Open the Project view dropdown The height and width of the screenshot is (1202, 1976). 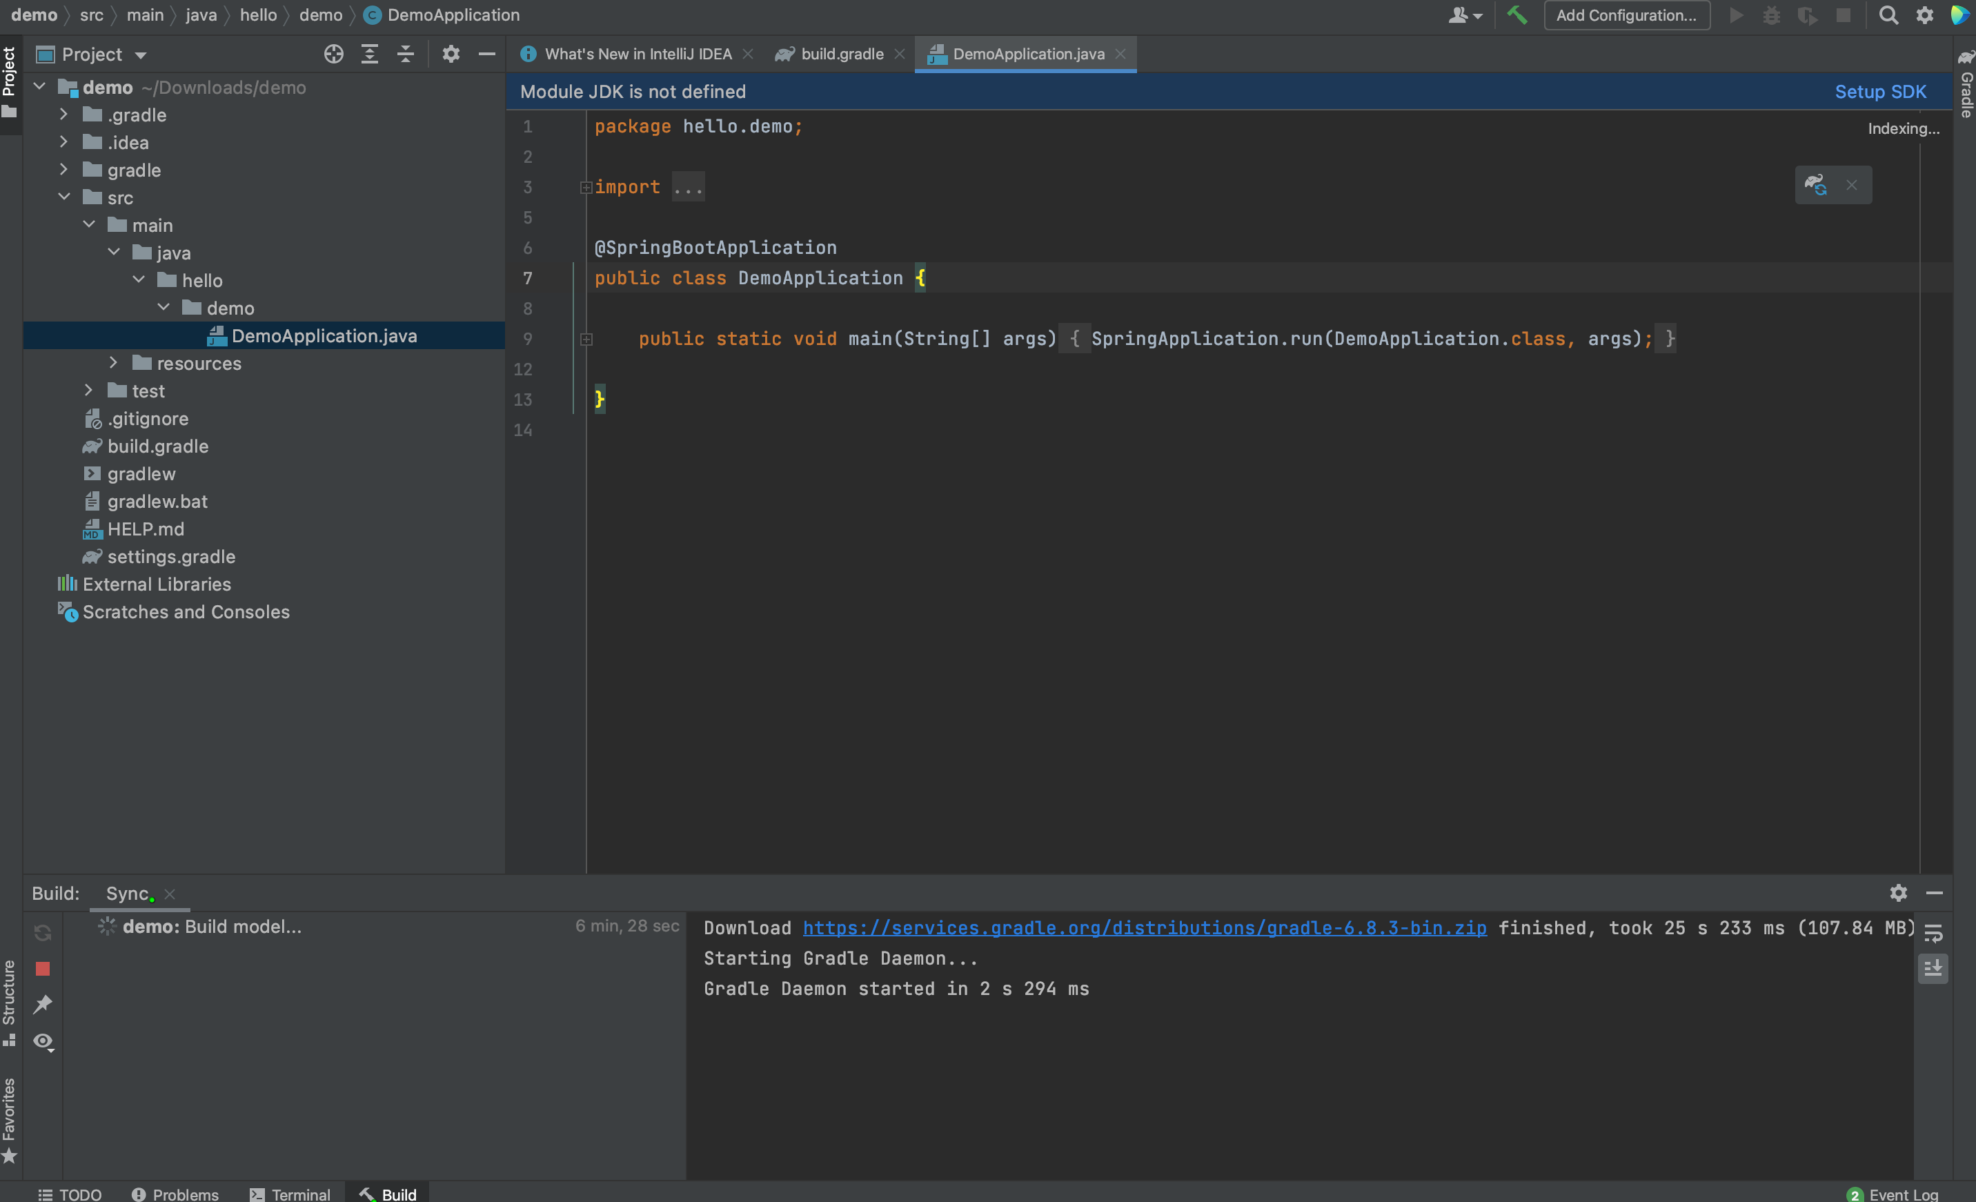[140, 55]
